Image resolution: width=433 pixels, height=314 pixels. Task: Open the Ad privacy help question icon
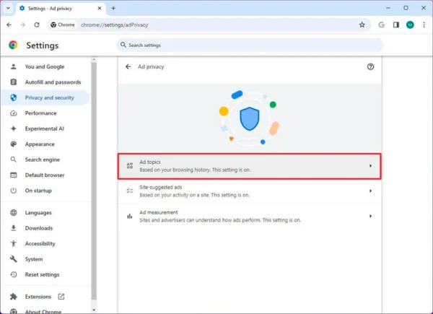pyautogui.click(x=370, y=66)
